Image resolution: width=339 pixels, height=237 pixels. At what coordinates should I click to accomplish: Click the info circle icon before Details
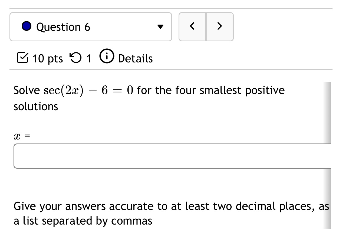pos(106,57)
